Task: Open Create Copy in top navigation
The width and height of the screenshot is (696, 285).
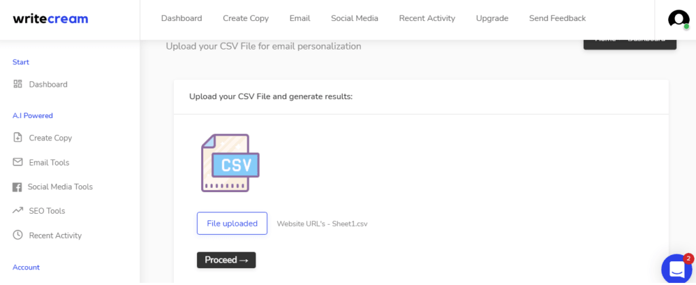Action: [x=245, y=18]
